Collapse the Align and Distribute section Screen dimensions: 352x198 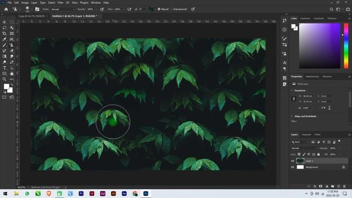click(x=292, y=116)
